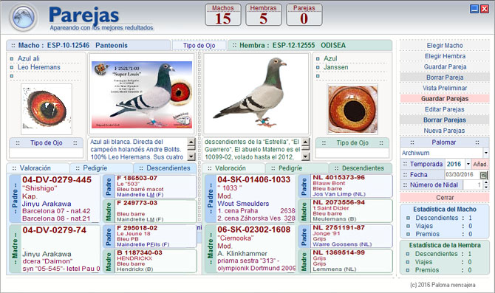Screen dimensions: 495x293
Task: Open the Fecha calendar picker icon
Action: coord(483,175)
